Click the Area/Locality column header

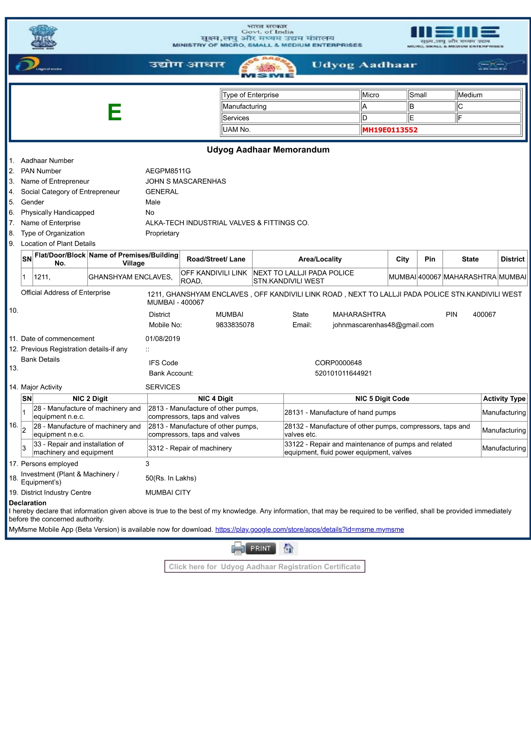[320, 259]
